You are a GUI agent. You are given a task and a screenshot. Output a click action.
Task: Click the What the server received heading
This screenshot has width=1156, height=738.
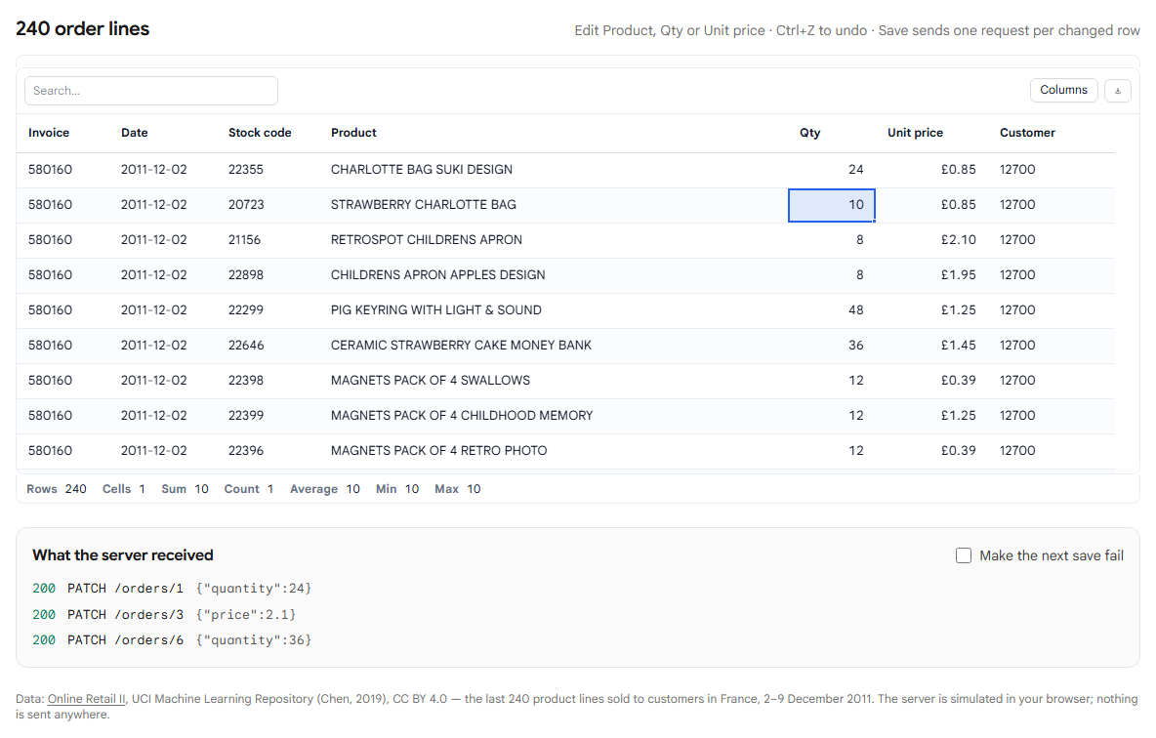122,555
